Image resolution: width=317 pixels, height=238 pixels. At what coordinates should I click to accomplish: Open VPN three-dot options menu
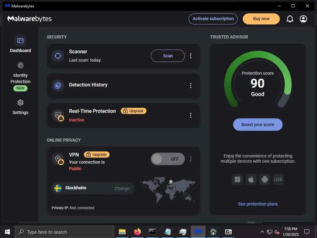coord(190,159)
